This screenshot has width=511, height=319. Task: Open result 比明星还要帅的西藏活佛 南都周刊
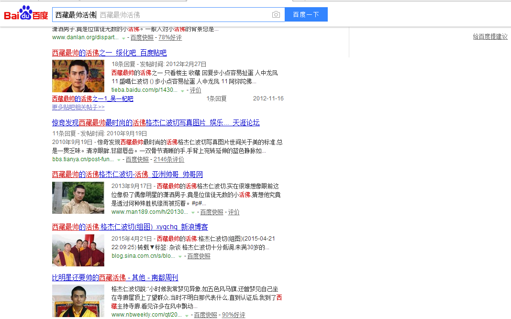coord(115,277)
